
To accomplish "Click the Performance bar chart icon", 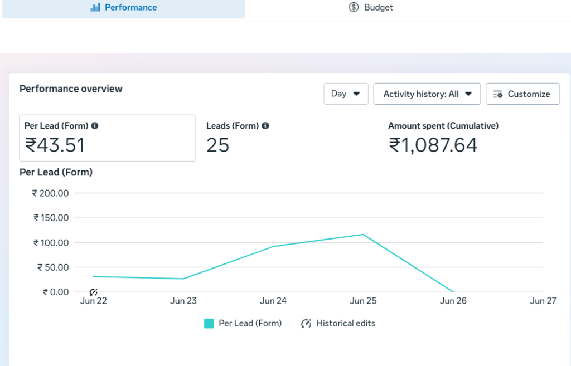I will tap(95, 7).
